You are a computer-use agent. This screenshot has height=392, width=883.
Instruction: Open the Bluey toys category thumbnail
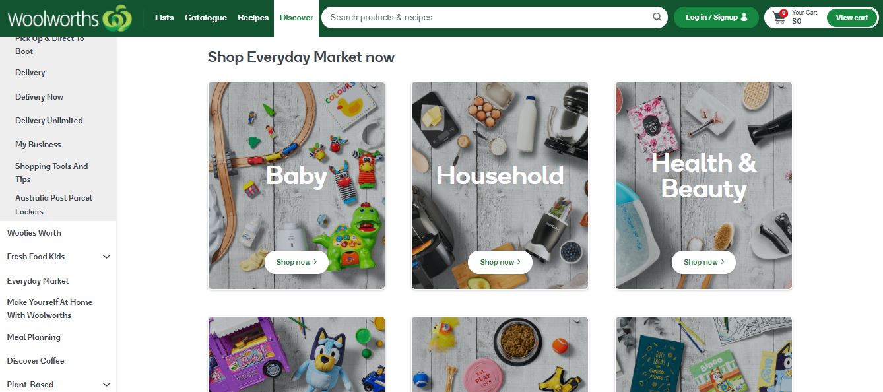pyautogui.click(x=296, y=354)
